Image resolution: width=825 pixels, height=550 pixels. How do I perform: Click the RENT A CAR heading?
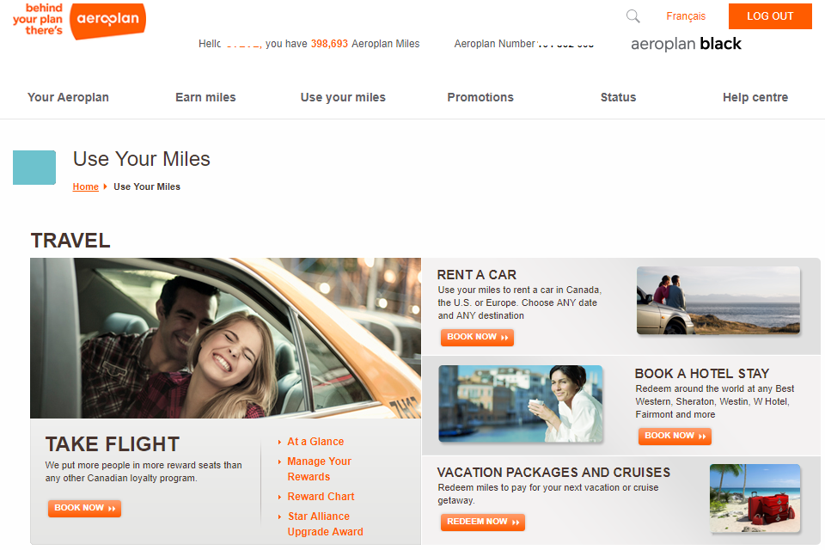coord(477,275)
